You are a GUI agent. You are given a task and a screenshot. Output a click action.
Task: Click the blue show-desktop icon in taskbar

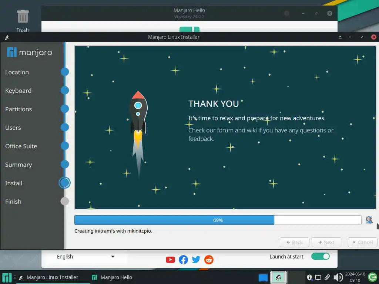pyautogui.click(x=263, y=277)
